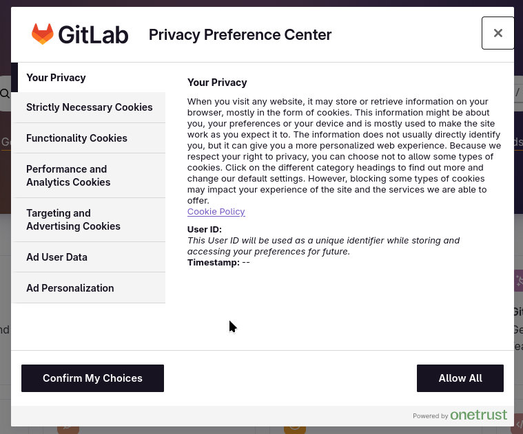This screenshot has width=523, height=434.
Task: Open the Strictly Necessary Cookies tab
Action: tap(89, 107)
